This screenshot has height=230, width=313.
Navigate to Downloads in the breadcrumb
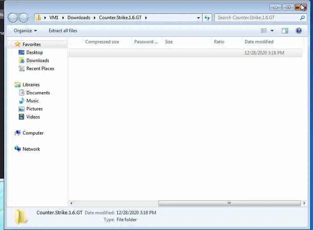pos(79,18)
